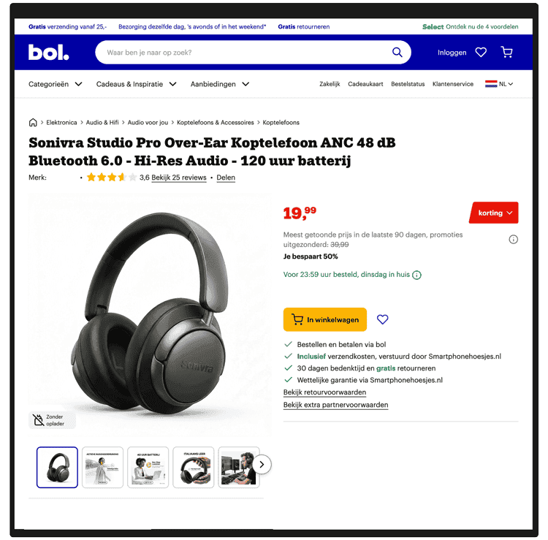Open Bestelstatus menu item
This screenshot has height=540, width=548.
408,84
